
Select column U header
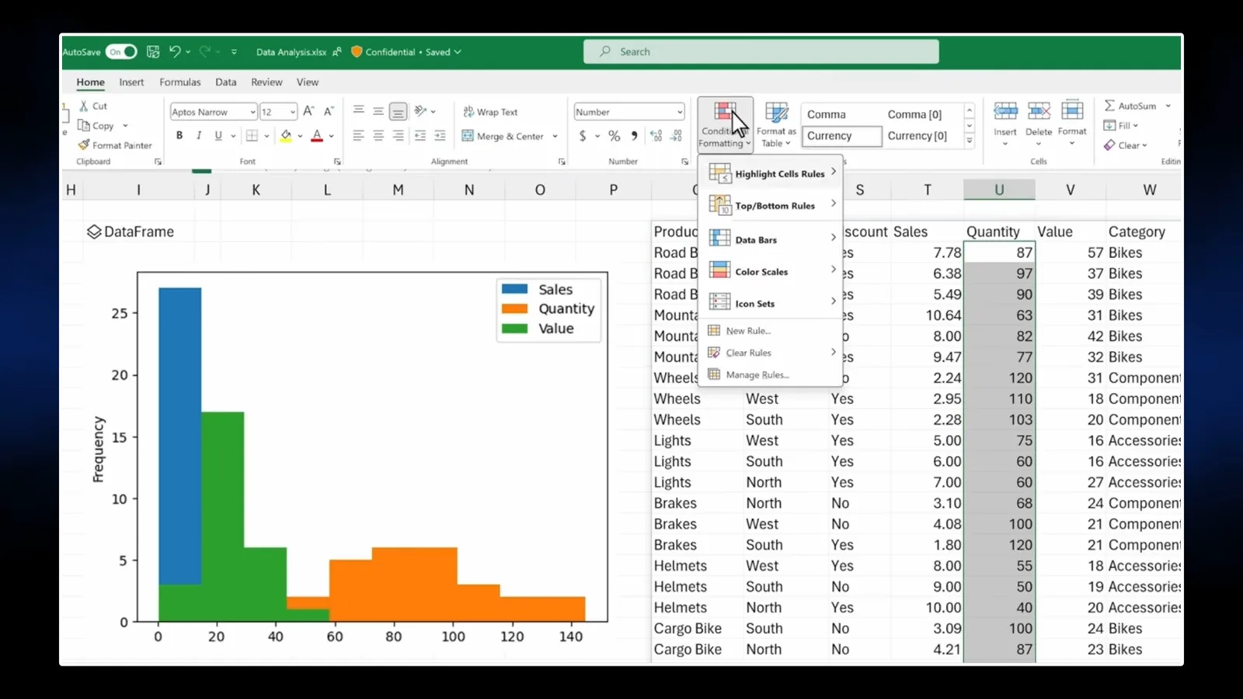coord(999,190)
